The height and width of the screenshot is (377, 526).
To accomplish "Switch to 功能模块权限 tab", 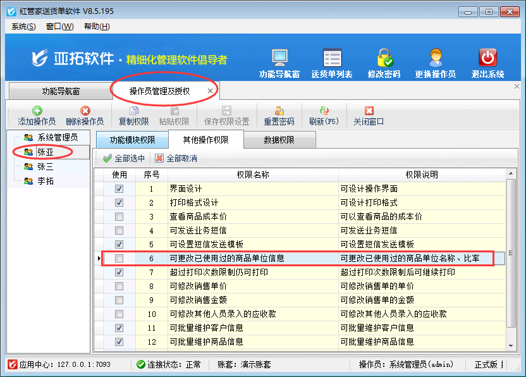I will click(131, 140).
